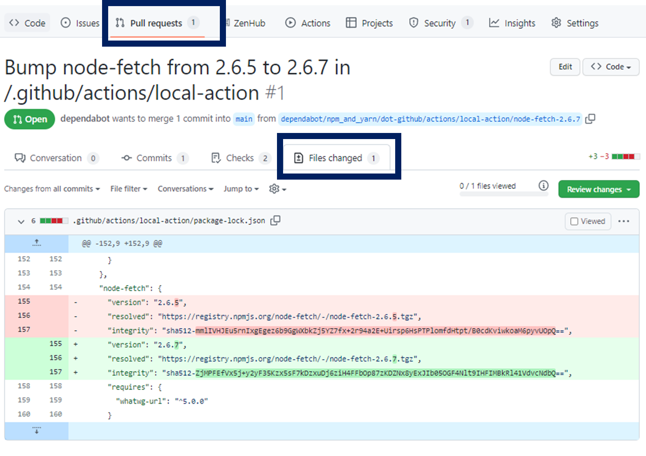Click the Open pull request status badge
This screenshot has height=456, width=646.
(x=30, y=119)
